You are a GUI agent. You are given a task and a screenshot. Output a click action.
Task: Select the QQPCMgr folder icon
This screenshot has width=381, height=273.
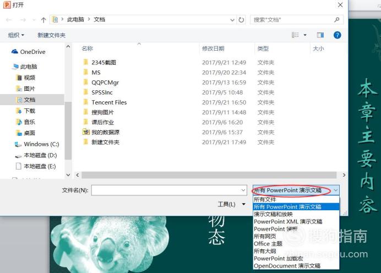click(x=85, y=82)
